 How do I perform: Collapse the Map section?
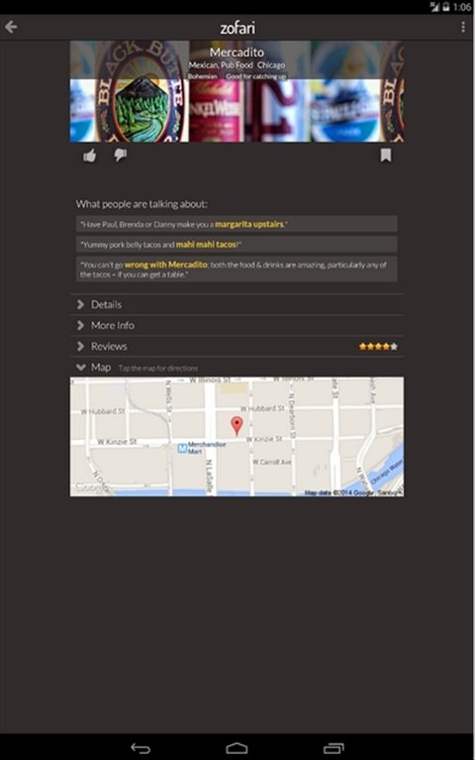(x=237, y=368)
